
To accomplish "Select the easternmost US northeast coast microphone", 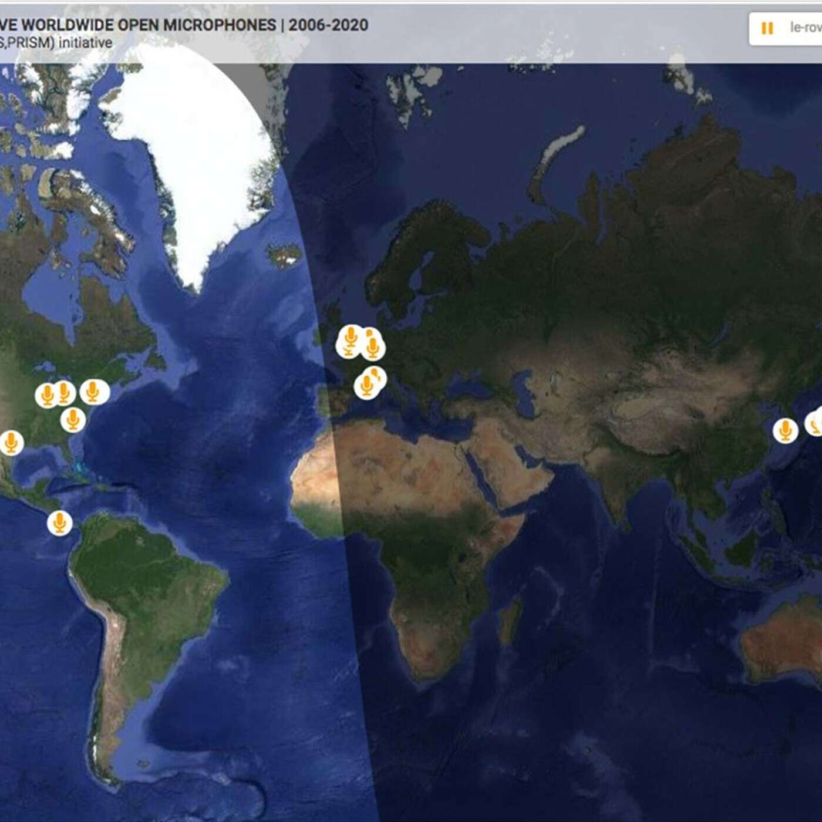I will point(93,391).
